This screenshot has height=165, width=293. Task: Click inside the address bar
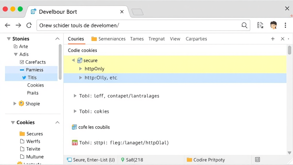point(129,25)
